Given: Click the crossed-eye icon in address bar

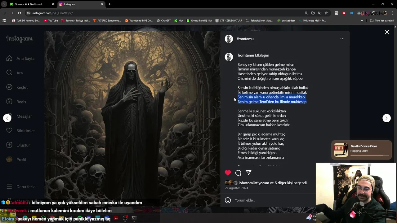Looking at the screenshot, I should [319, 13].
